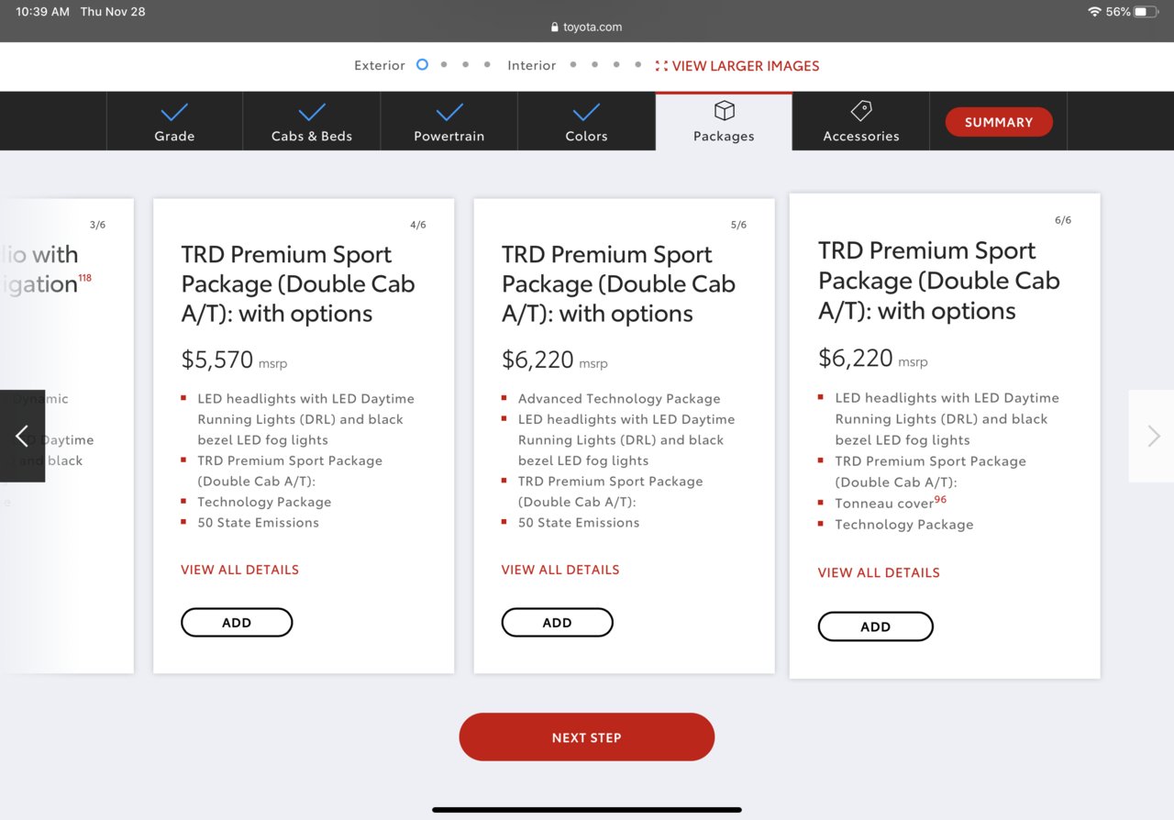This screenshot has height=820, width=1174.
Task: Select the first Interior image dot
Action: click(573, 65)
